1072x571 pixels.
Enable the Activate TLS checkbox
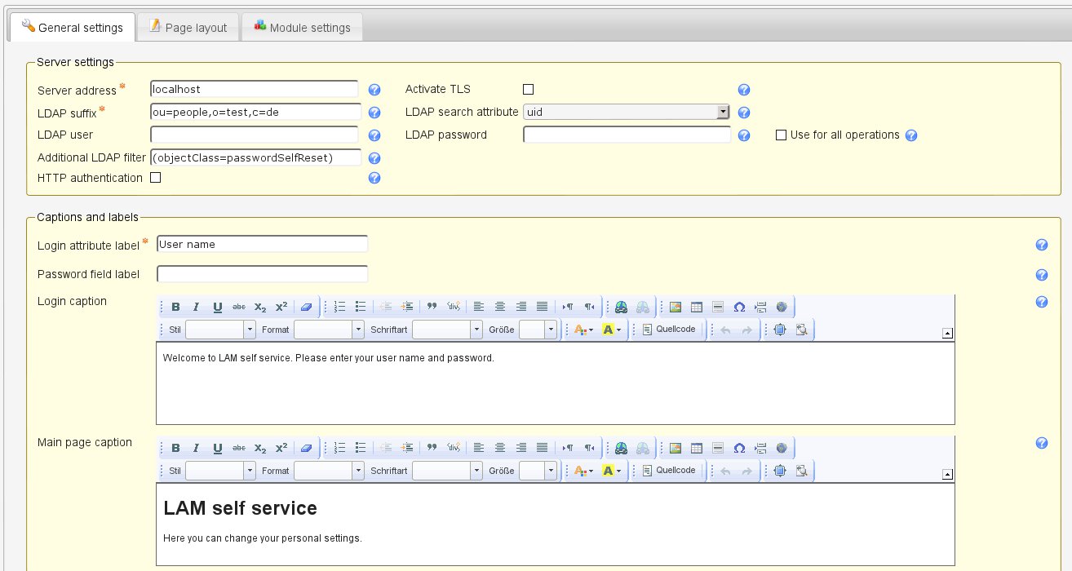[529, 90]
